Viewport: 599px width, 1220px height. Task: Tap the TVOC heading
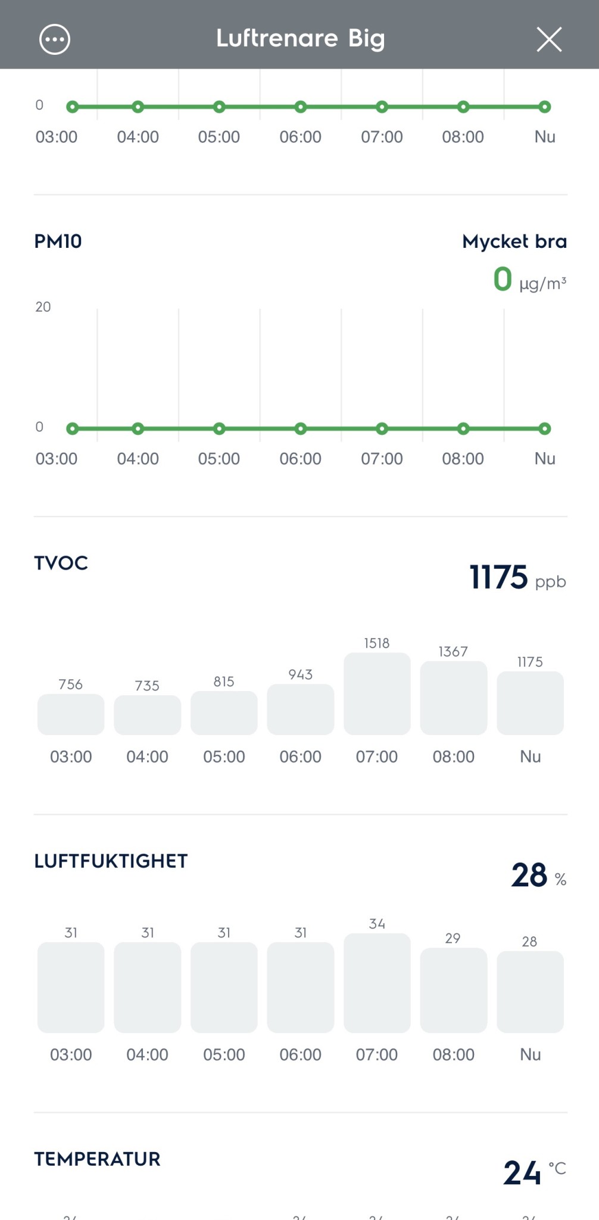point(61,563)
